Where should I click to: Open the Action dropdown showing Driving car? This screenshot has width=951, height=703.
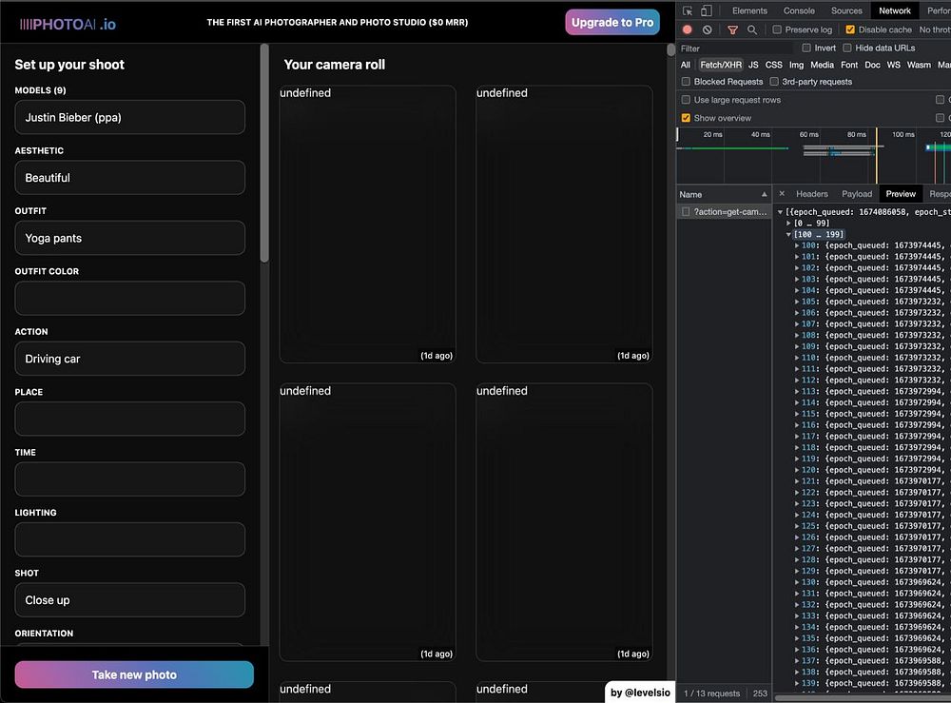(129, 359)
